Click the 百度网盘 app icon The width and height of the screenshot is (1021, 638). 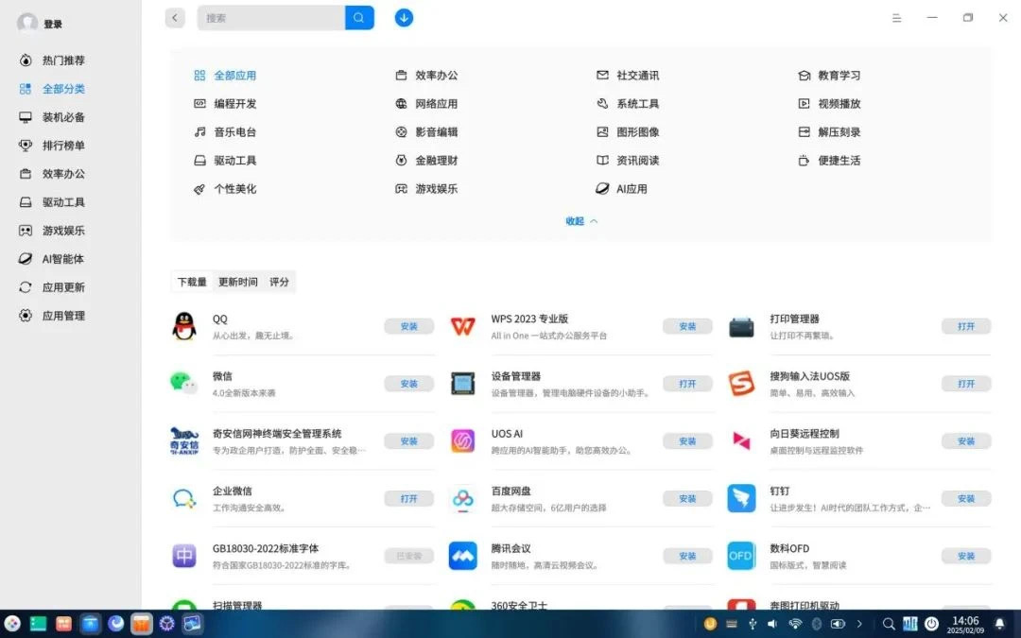463,499
